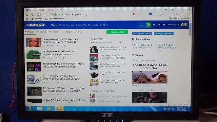Open the Mi T! menu item

coord(62,25)
